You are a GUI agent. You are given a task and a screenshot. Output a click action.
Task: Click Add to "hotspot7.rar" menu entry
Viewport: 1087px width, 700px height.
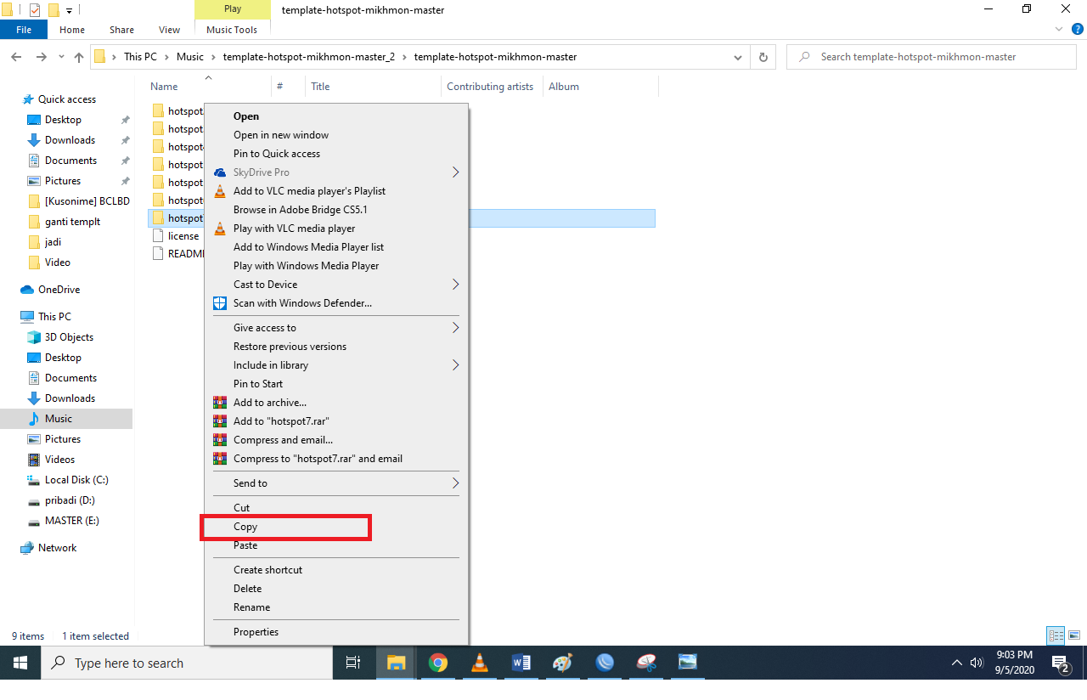pos(336,421)
